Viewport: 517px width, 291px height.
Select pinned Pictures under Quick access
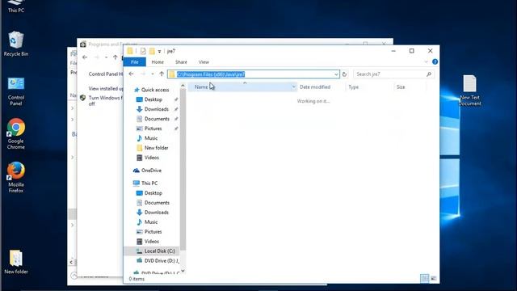(x=153, y=129)
